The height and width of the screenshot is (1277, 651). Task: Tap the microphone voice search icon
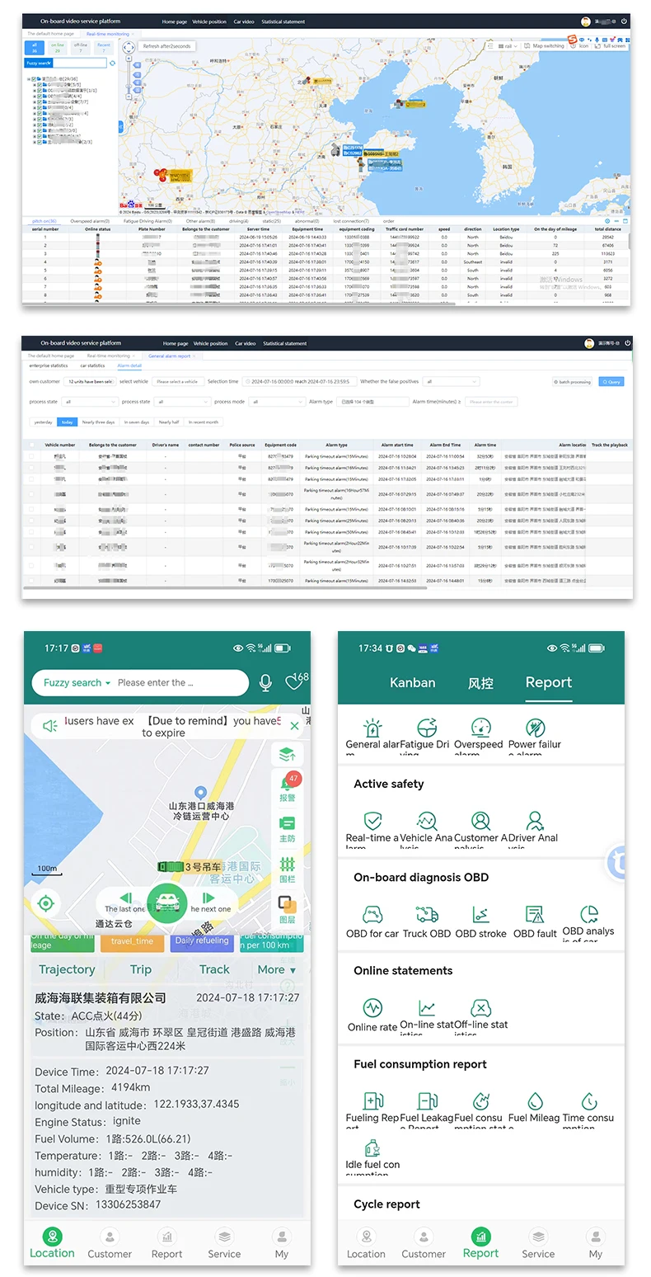[x=265, y=683]
